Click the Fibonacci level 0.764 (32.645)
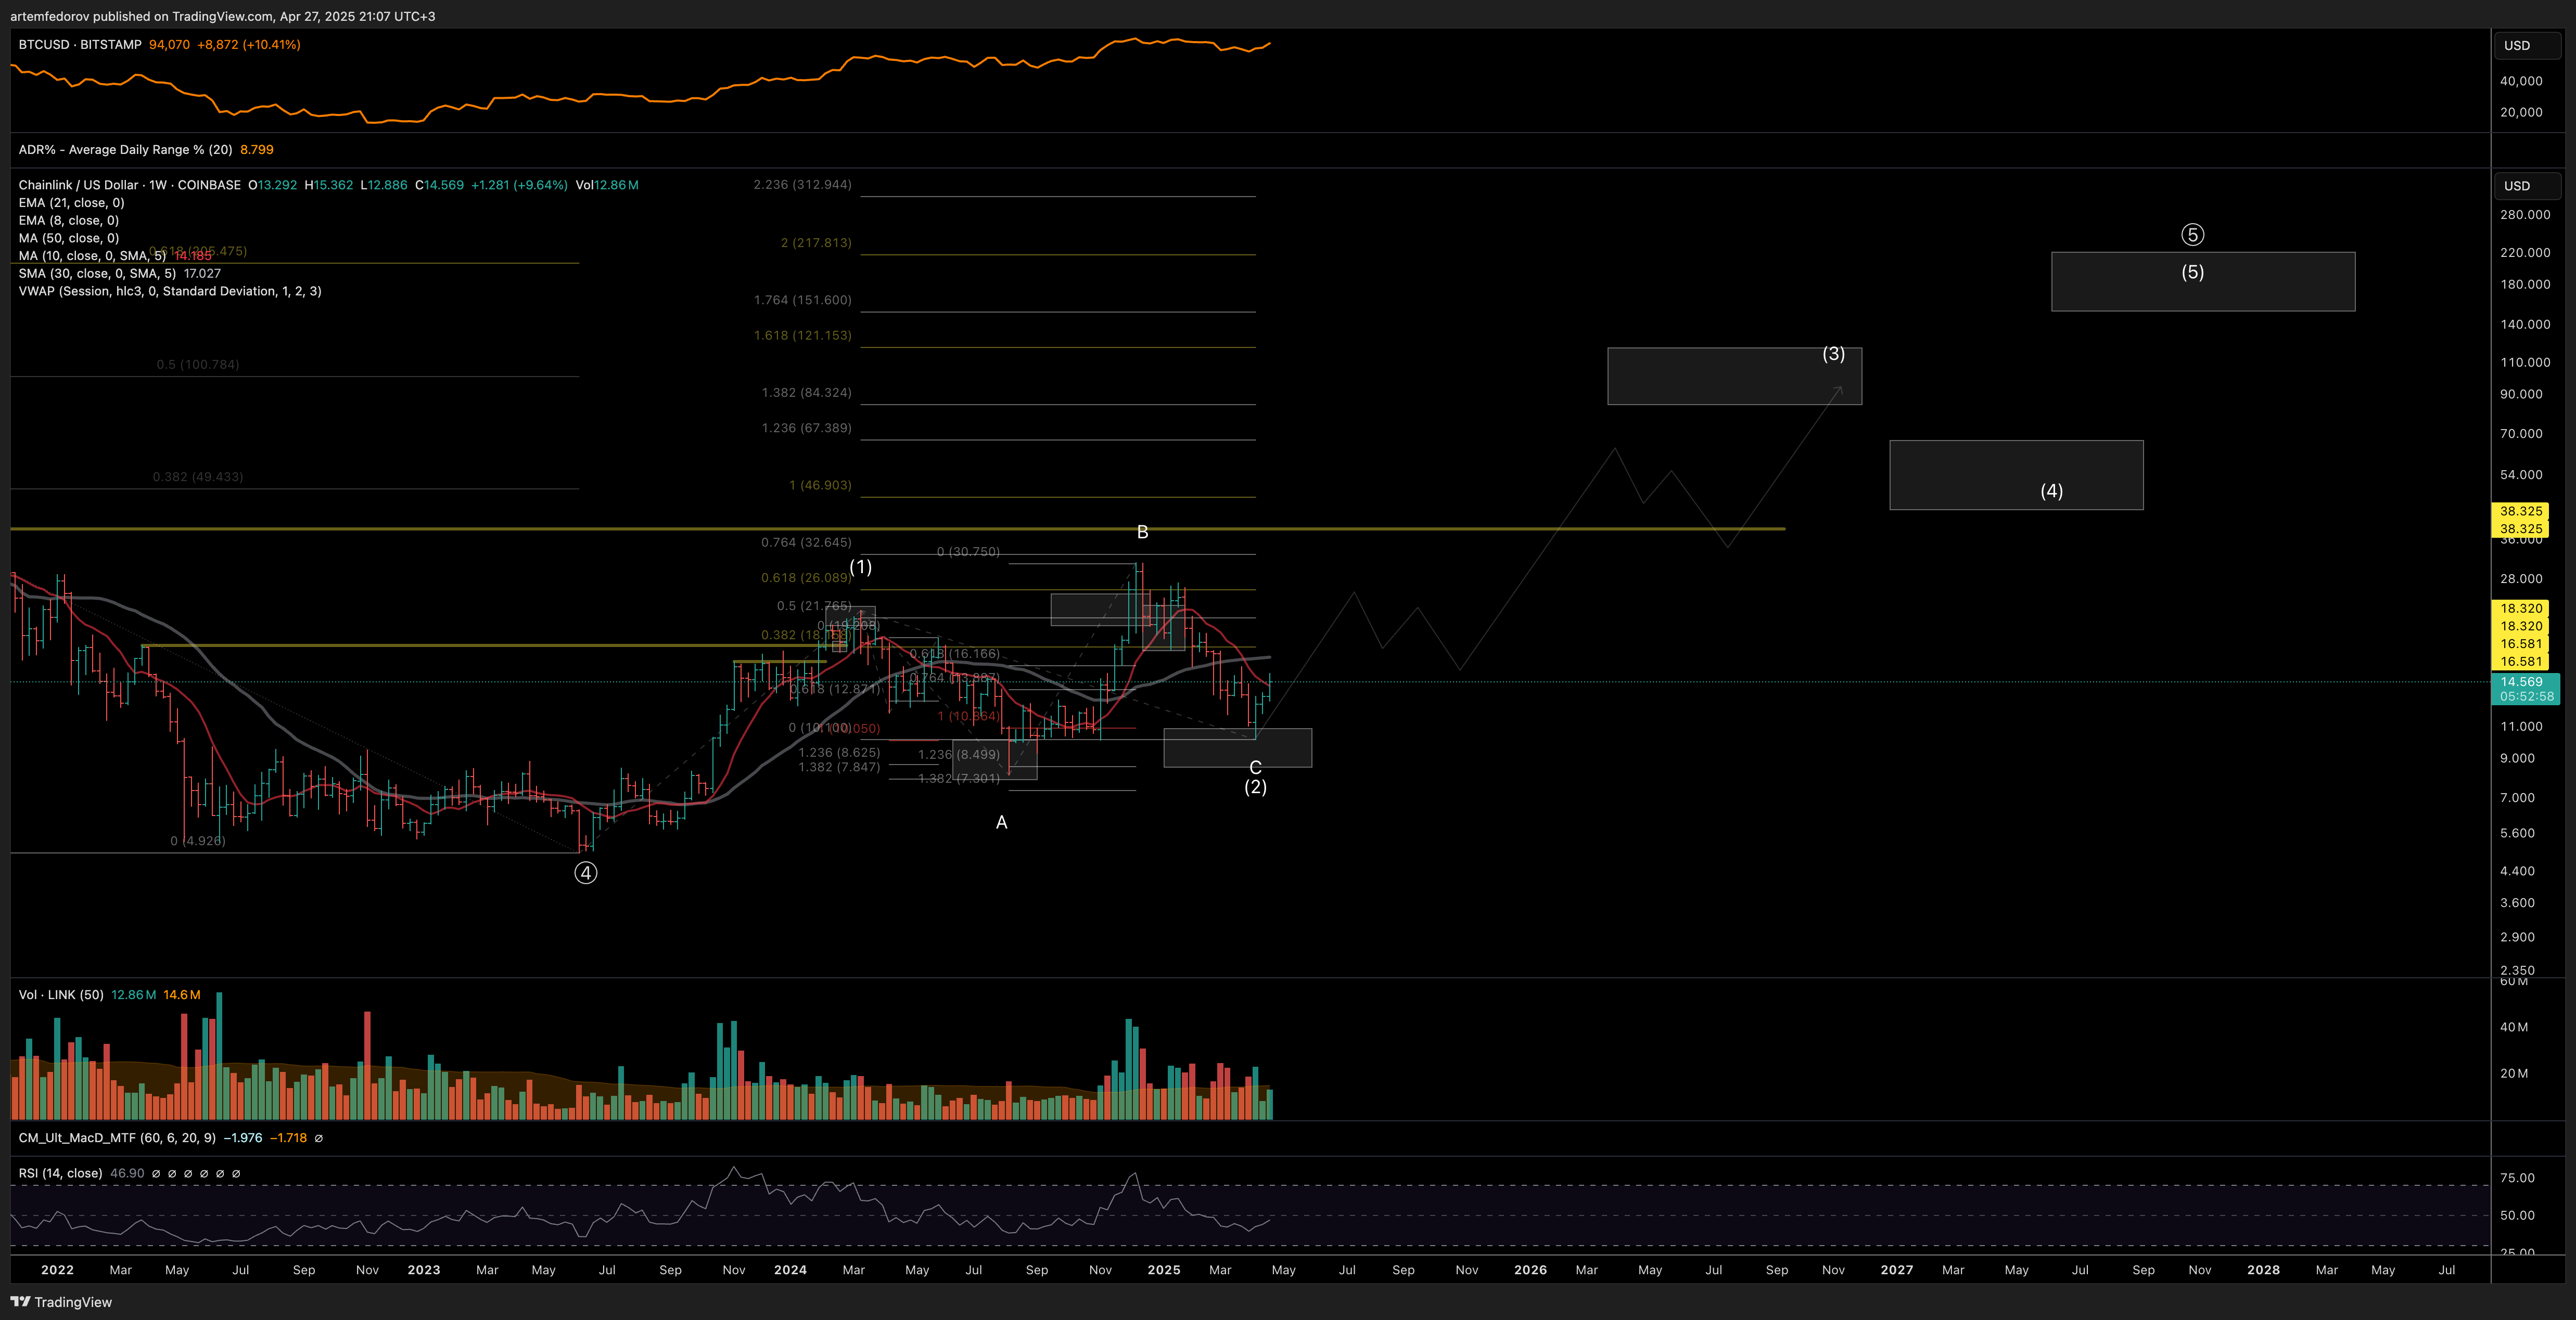2576x1320 pixels. 806,542
